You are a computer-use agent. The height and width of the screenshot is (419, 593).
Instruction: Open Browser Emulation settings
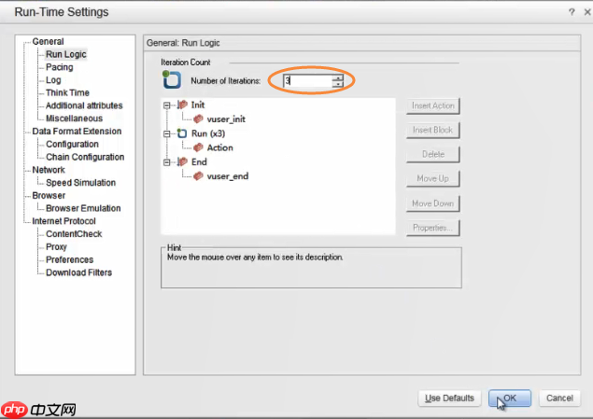click(82, 208)
